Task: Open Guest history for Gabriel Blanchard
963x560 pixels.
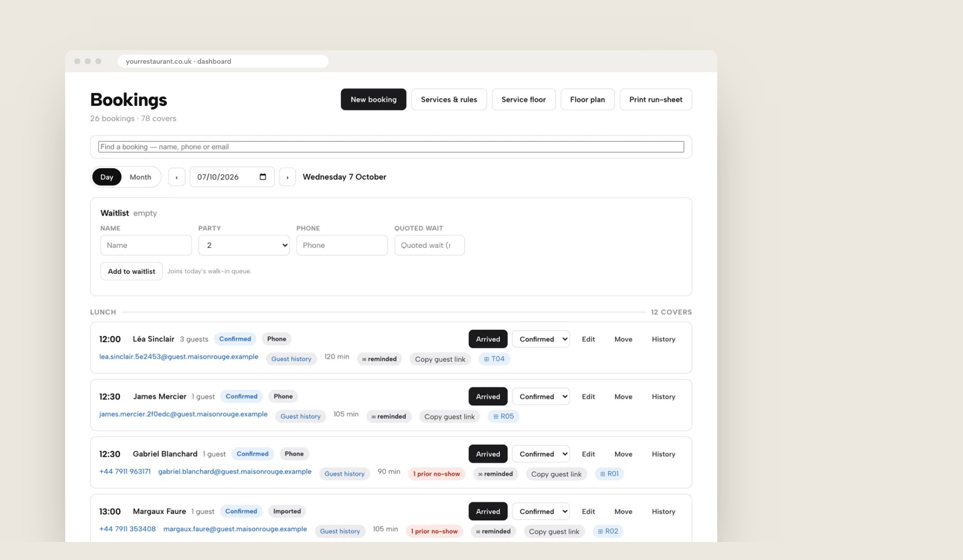Action: [345, 474]
